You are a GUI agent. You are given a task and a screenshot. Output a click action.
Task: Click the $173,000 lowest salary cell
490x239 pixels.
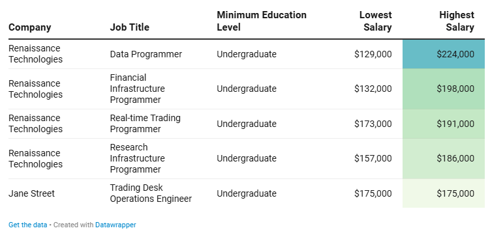coord(373,124)
